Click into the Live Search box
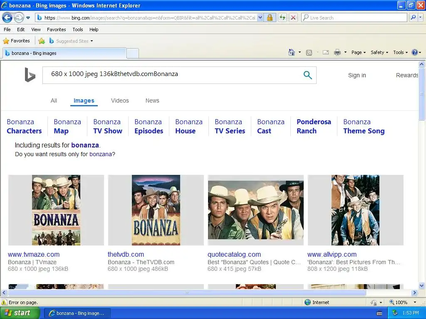Viewport: 426px width, 319px height. click(x=354, y=18)
